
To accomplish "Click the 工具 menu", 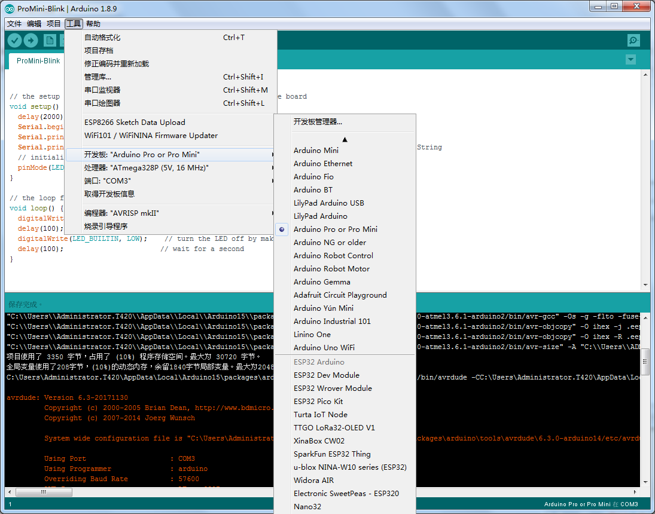I will click(74, 24).
